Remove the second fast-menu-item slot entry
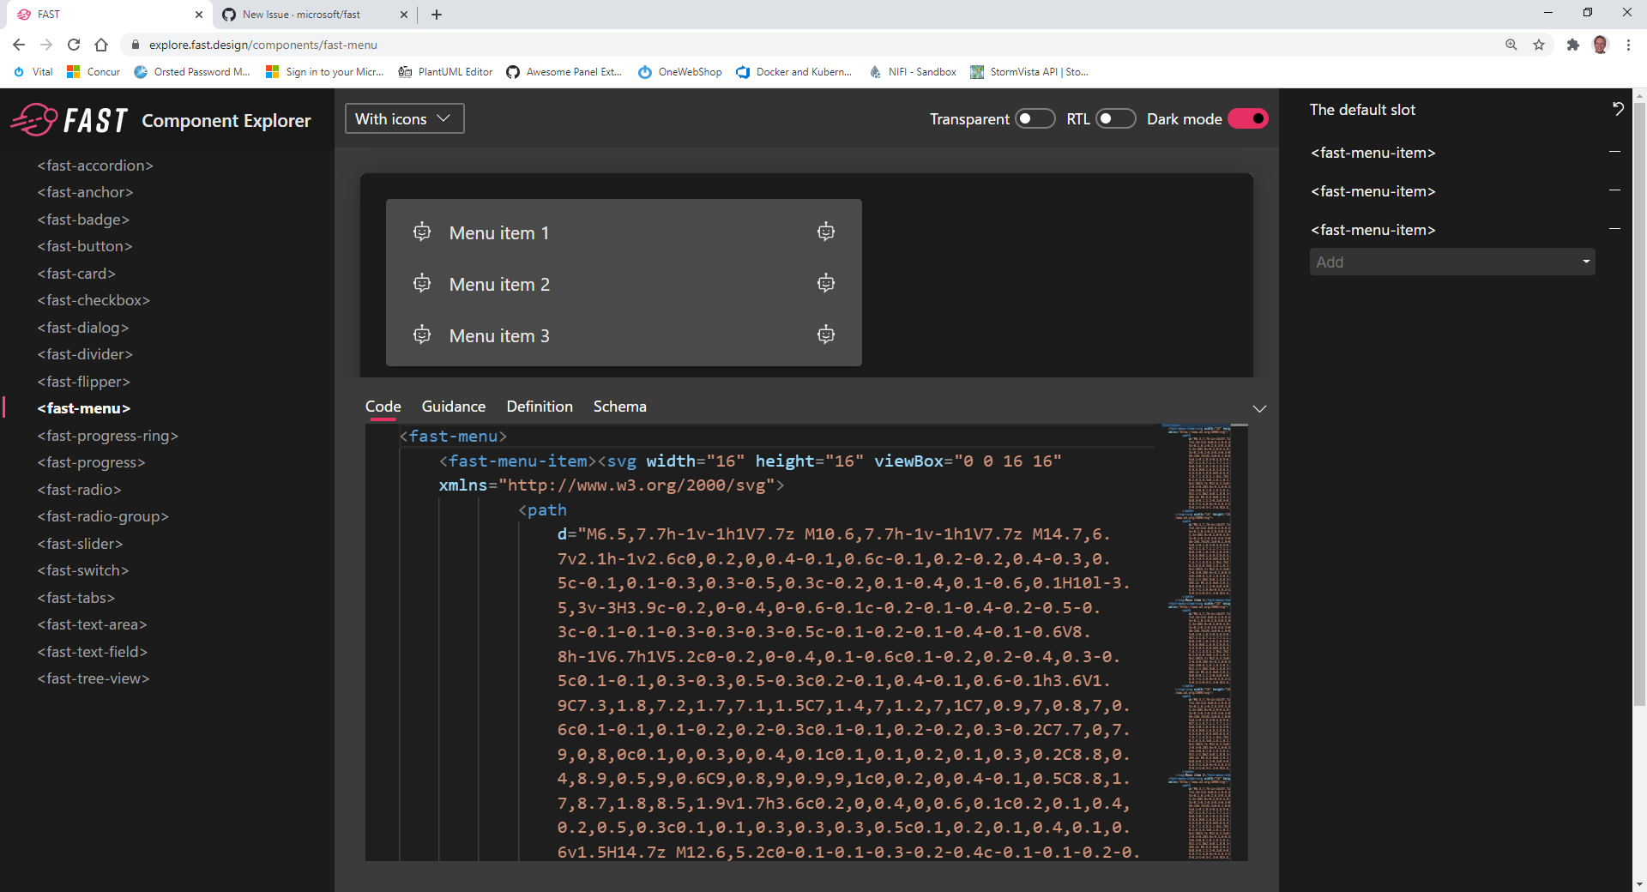1647x892 pixels. 1615,190
